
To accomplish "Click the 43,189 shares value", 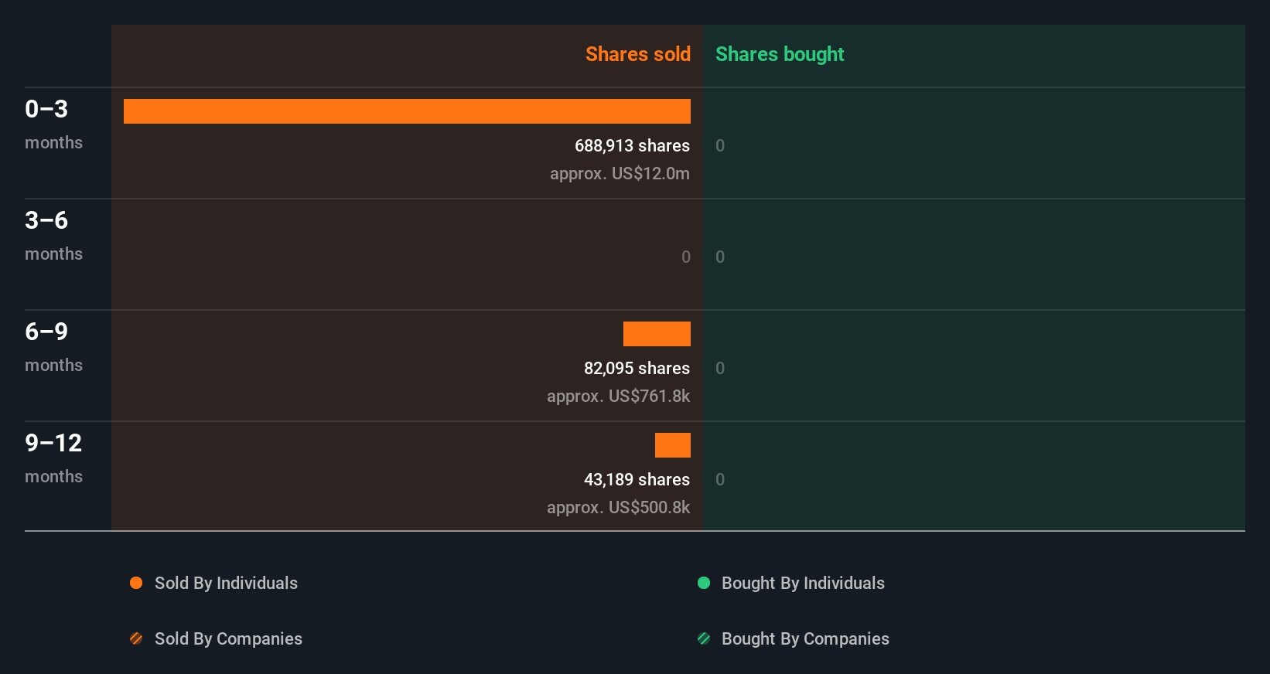I will point(637,479).
